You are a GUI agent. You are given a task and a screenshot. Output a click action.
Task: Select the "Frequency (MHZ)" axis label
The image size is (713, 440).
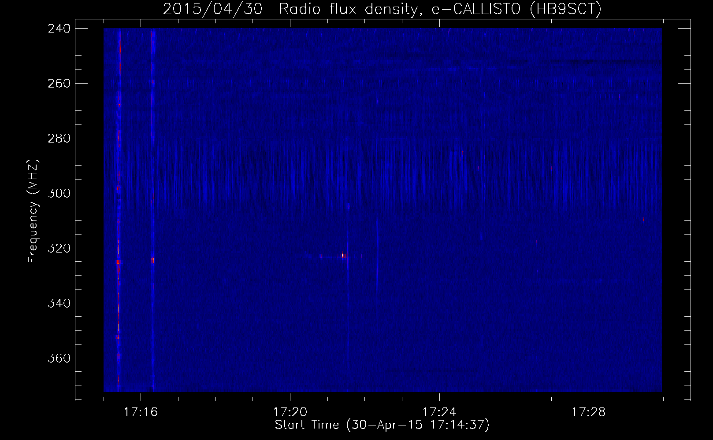[x=33, y=211]
